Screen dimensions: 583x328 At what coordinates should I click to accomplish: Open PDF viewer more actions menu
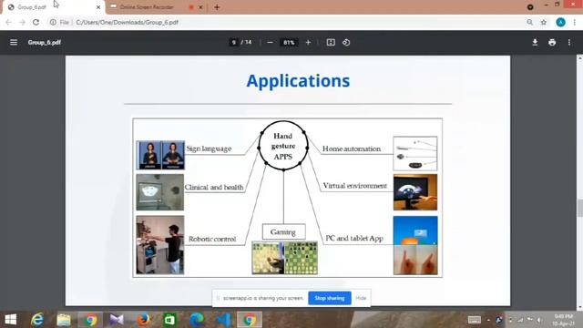pos(569,43)
